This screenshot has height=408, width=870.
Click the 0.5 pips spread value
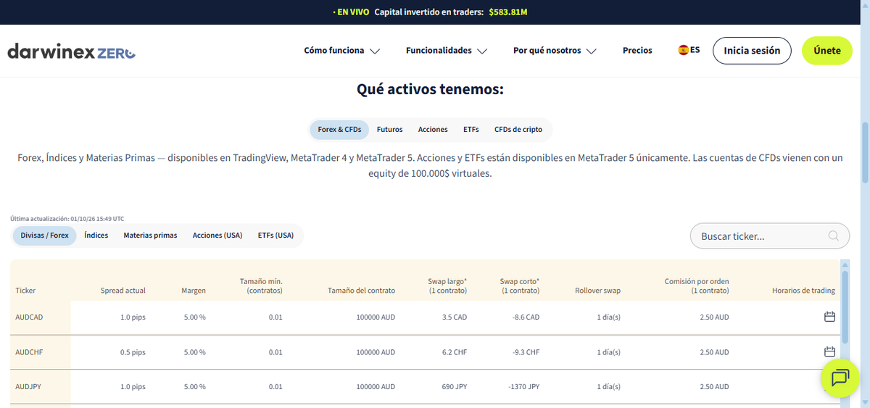click(x=133, y=352)
